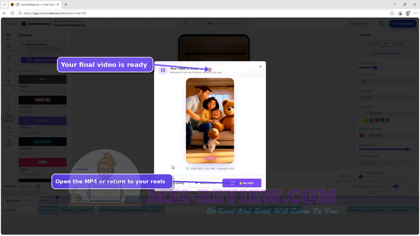Viewport: 420px width, 236px height.
Task: Open the Media panel icon in the sidebar
Action: coord(8,36)
